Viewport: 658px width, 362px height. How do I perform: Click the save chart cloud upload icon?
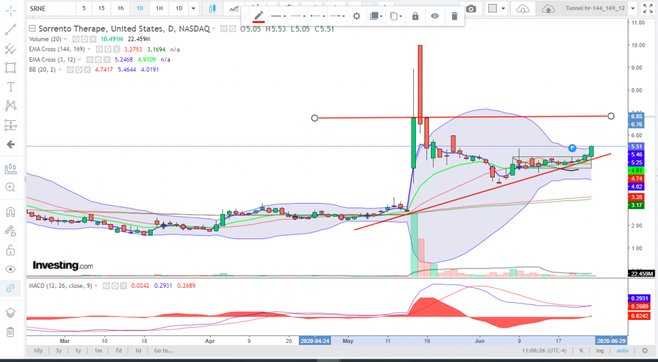(x=548, y=9)
